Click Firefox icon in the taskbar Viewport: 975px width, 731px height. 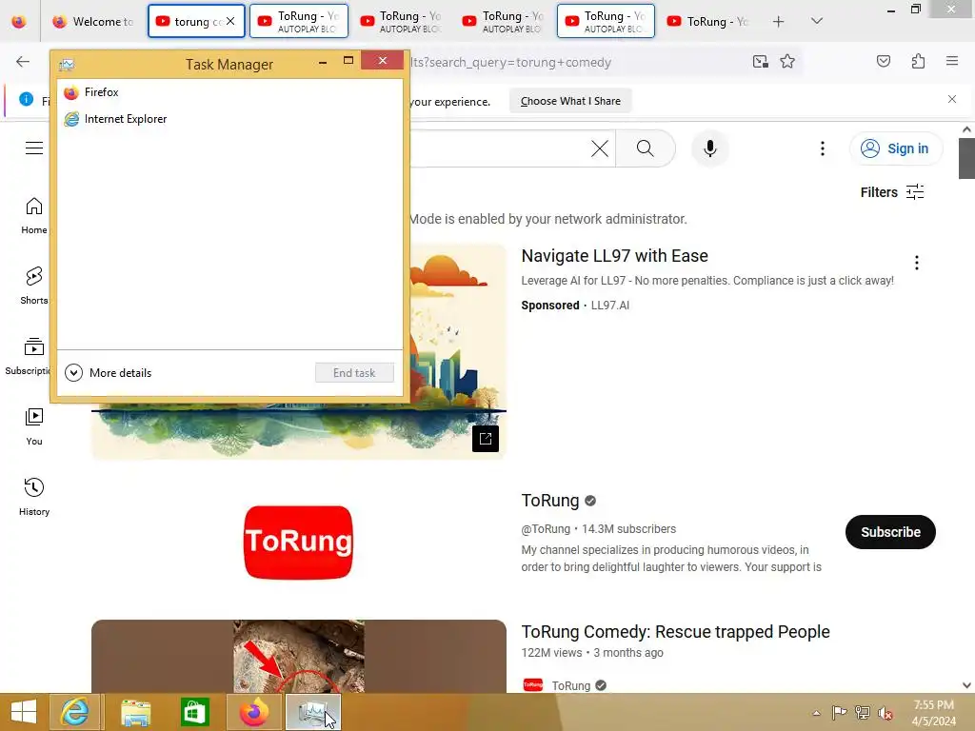[253, 712]
